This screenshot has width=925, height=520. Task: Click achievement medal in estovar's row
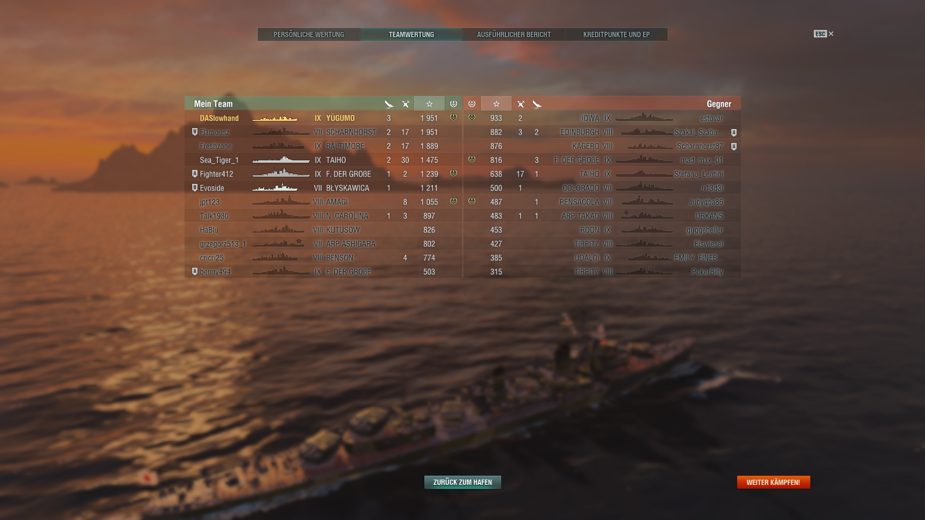click(472, 117)
